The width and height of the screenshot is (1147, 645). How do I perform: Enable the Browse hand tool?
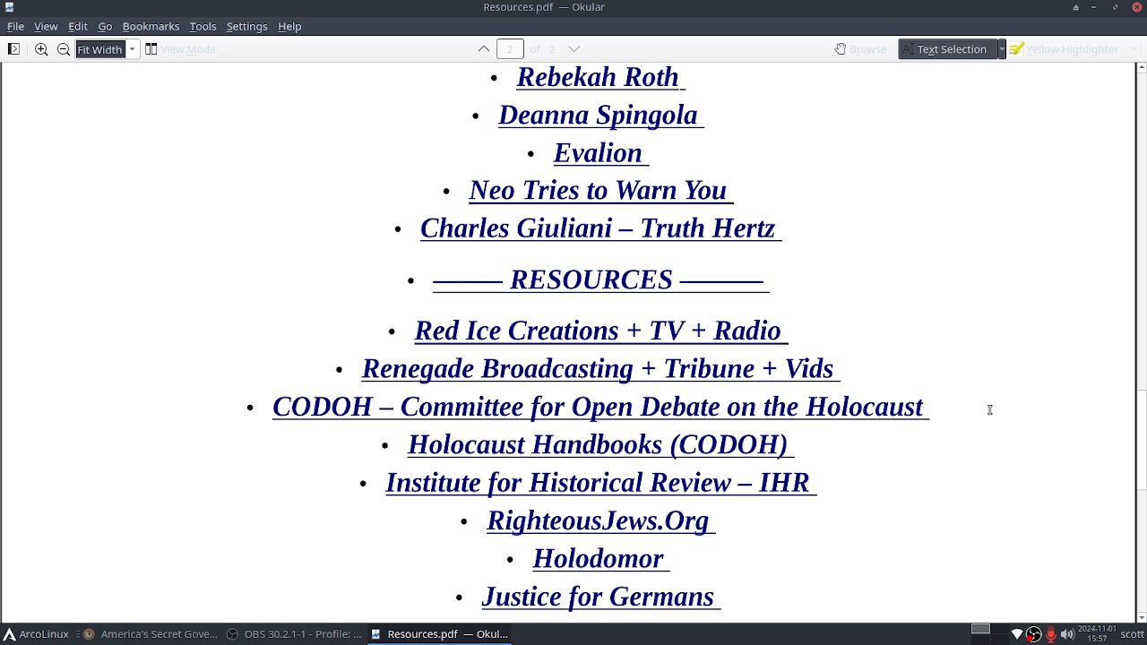coord(860,49)
